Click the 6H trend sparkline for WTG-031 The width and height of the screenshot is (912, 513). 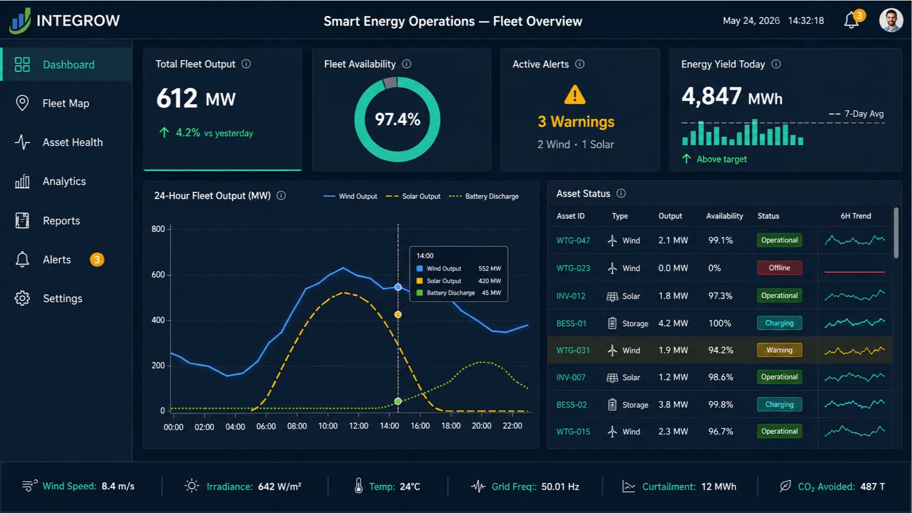(855, 350)
